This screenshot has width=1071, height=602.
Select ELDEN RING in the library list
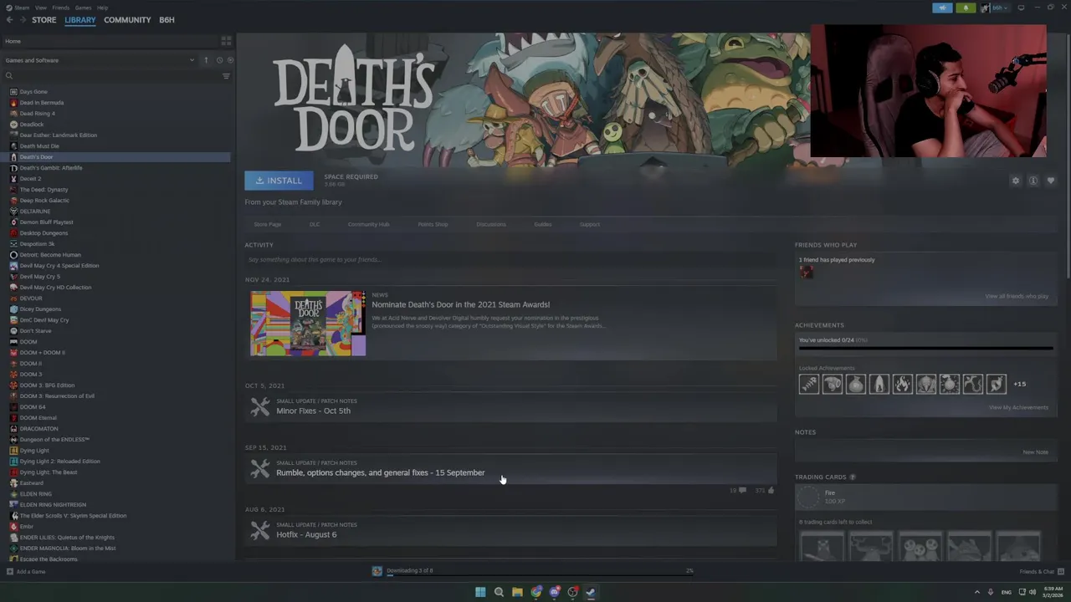35,494
